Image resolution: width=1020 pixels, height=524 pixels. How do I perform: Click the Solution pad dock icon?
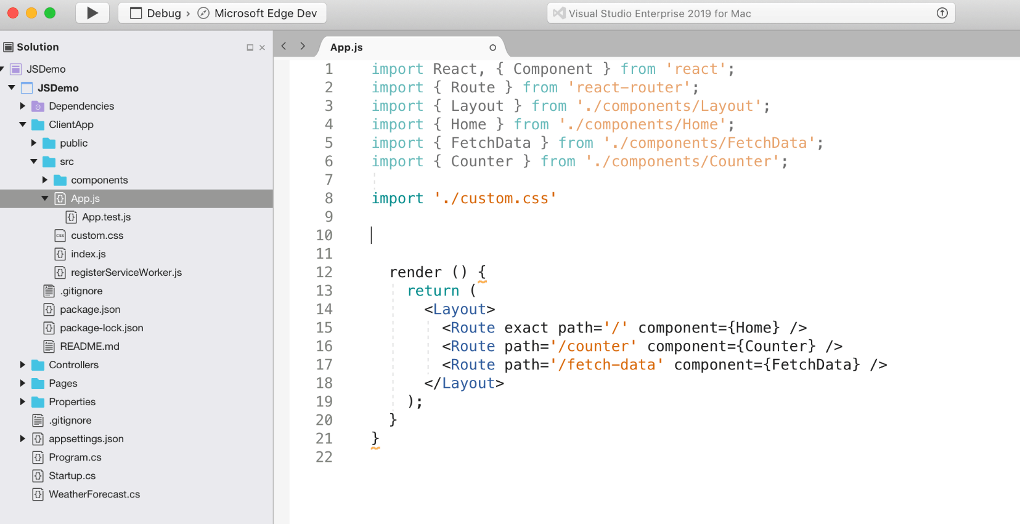tap(250, 47)
